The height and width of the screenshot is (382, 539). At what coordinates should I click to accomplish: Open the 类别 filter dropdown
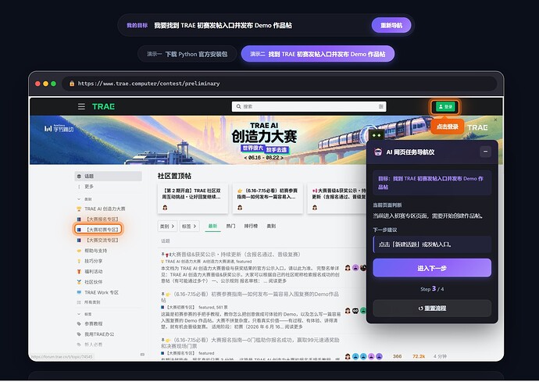pyautogui.click(x=167, y=226)
